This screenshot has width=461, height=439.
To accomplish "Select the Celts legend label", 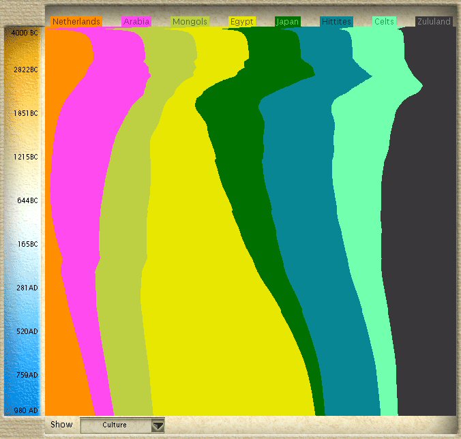I will (384, 22).
